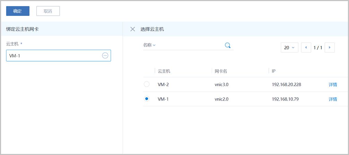Click the vnic2.0 network card cell
This screenshot has width=349, height=155.
(222, 99)
